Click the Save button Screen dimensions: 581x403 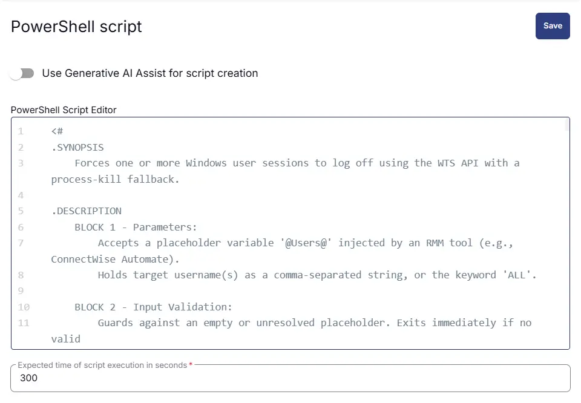pyautogui.click(x=553, y=26)
